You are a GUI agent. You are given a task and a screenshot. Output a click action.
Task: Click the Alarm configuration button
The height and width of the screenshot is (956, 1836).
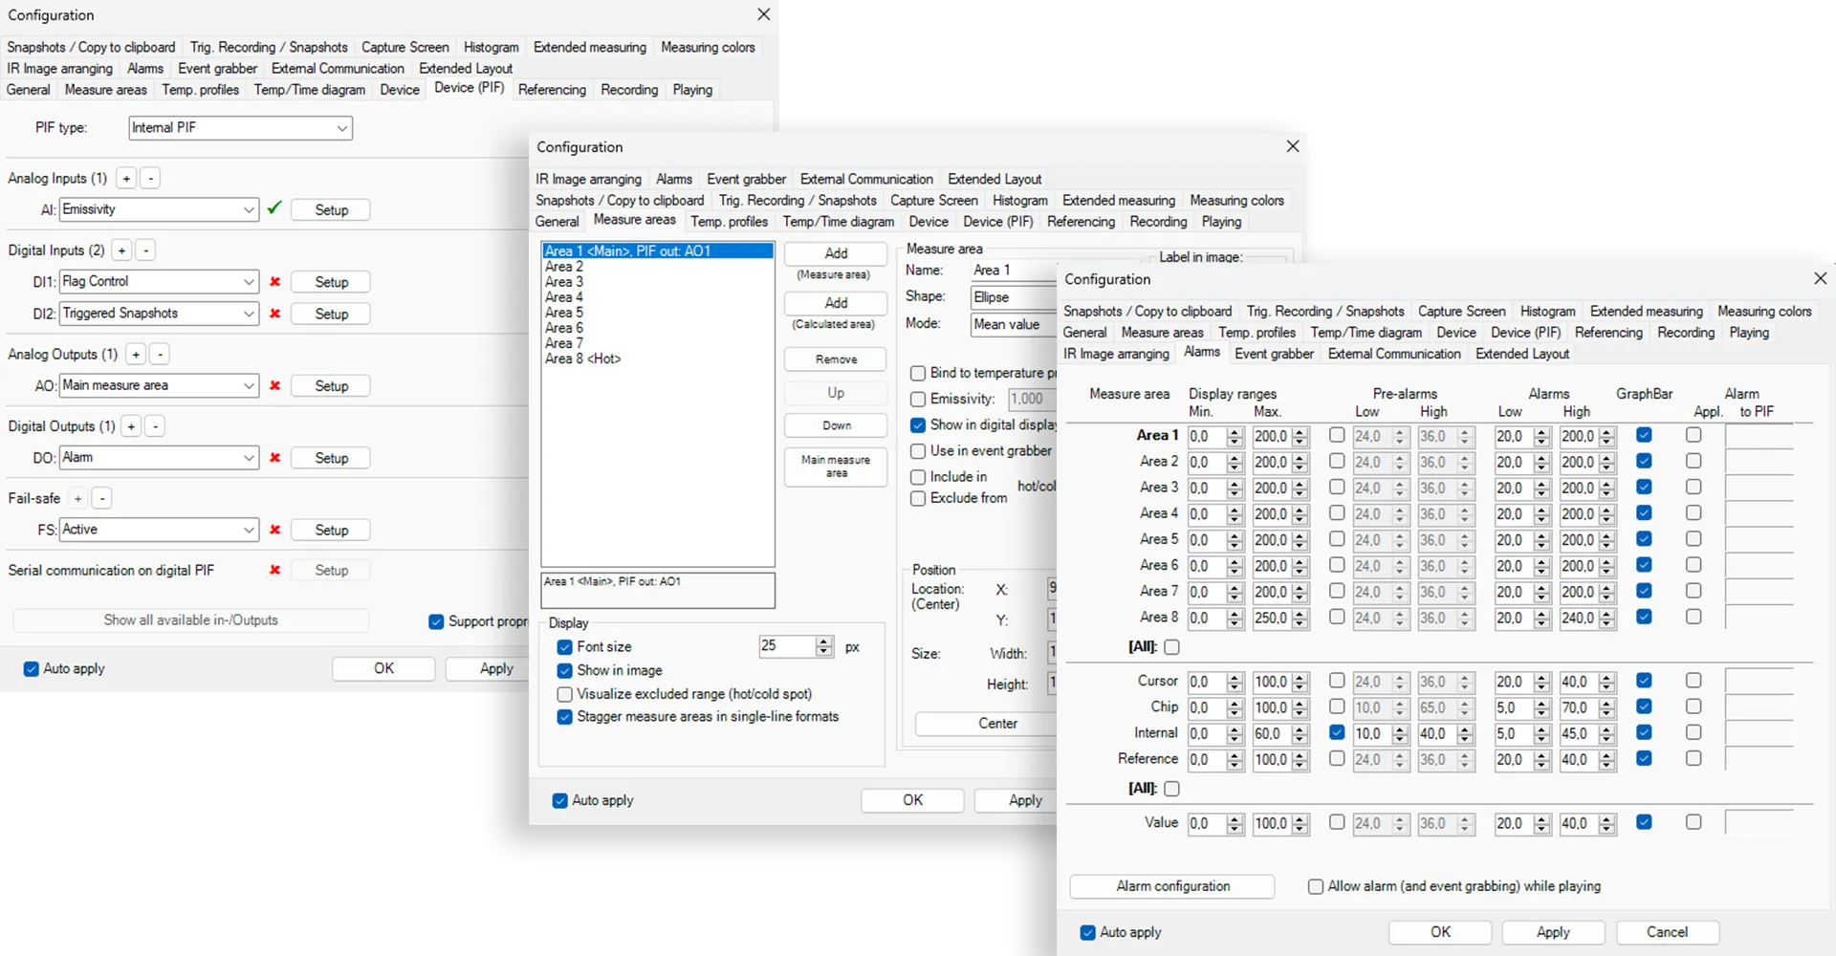coord(1172,886)
